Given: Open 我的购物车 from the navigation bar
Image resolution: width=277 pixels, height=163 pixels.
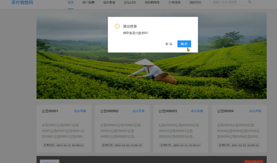Looking at the screenshot, I should 152,3.
